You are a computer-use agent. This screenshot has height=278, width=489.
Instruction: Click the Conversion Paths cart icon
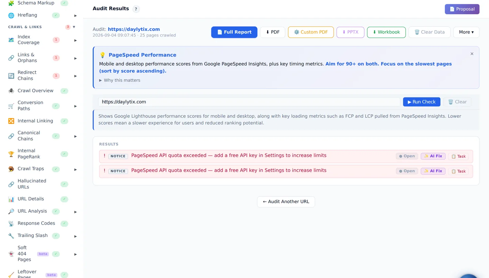11,106
